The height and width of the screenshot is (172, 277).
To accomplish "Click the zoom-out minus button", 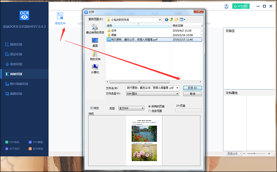I will (244, 154).
